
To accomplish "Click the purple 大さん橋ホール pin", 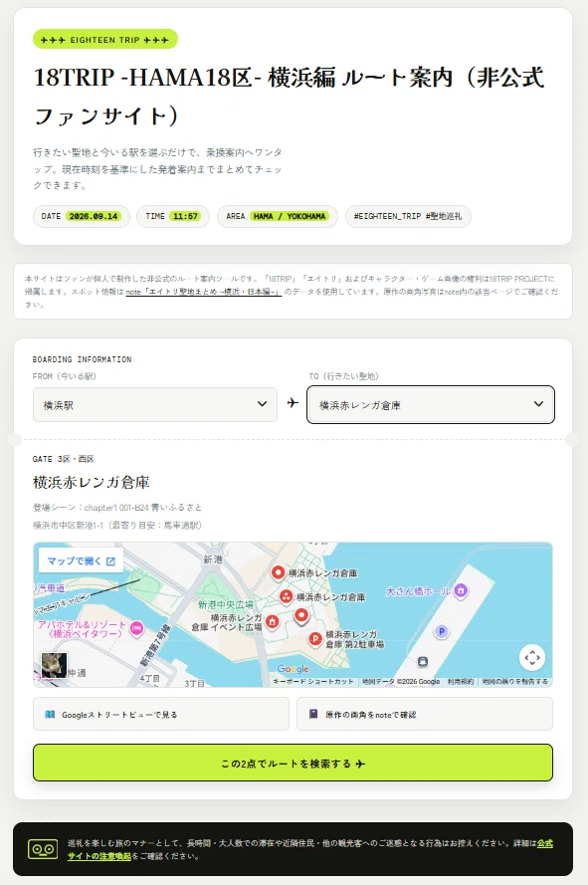I will 461,591.
